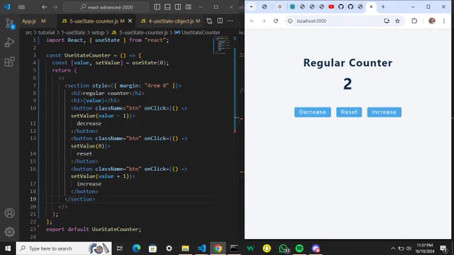The image size is (454, 255).
Task: Click 'Type here to search' taskbar box
Action: tap(63, 248)
